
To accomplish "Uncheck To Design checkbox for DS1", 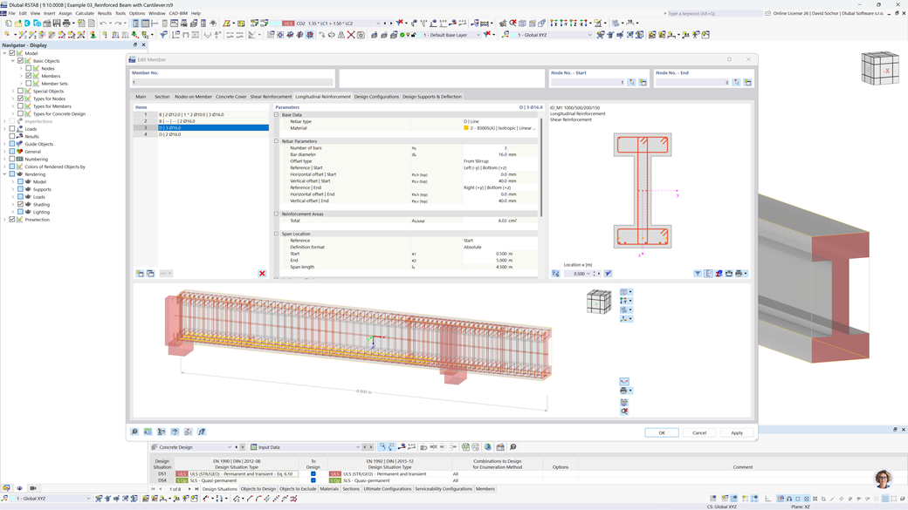I will (x=313, y=474).
